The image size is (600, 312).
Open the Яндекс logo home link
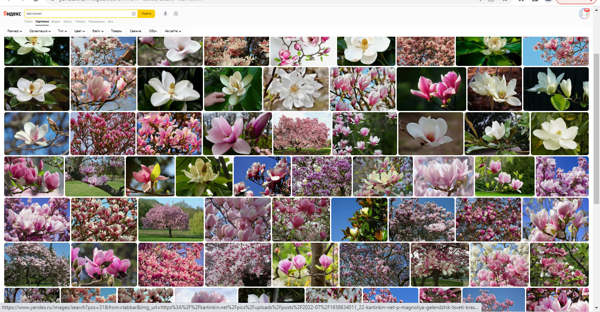(12, 14)
